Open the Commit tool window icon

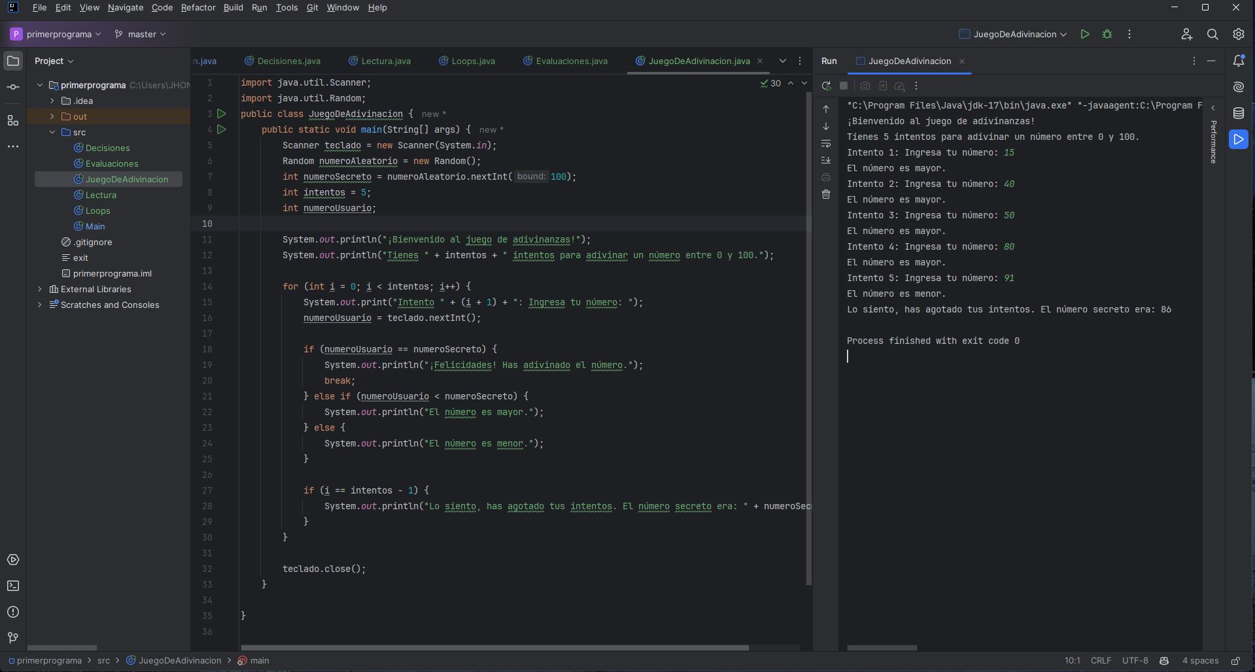pos(13,87)
